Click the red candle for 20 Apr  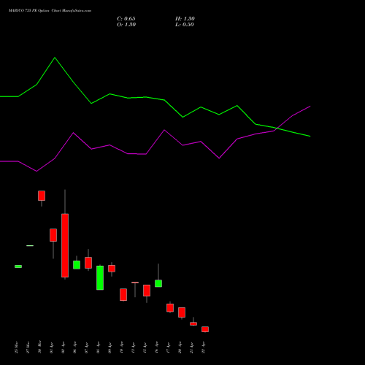pos(182,312)
